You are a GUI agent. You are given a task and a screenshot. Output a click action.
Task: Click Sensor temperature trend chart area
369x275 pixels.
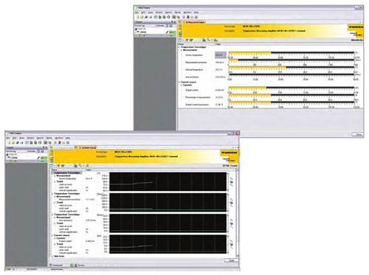(x=168, y=181)
